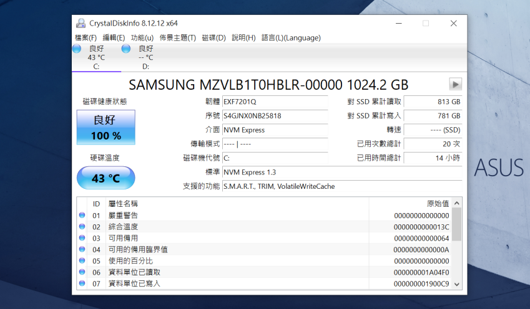Open the 佈景主題(T) menu
Viewport: 530px width, 309px height.
tap(177, 38)
